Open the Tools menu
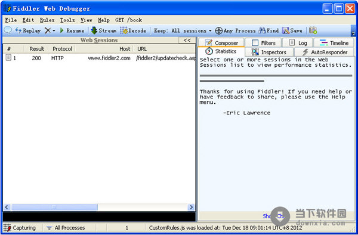Screen dimensions: 358x235 (x=67, y=20)
